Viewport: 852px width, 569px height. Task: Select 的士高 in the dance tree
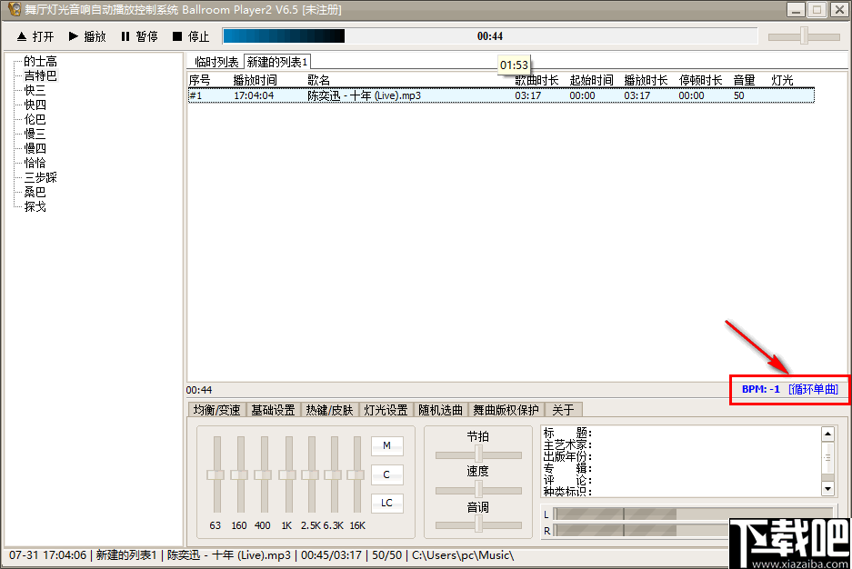click(40, 61)
